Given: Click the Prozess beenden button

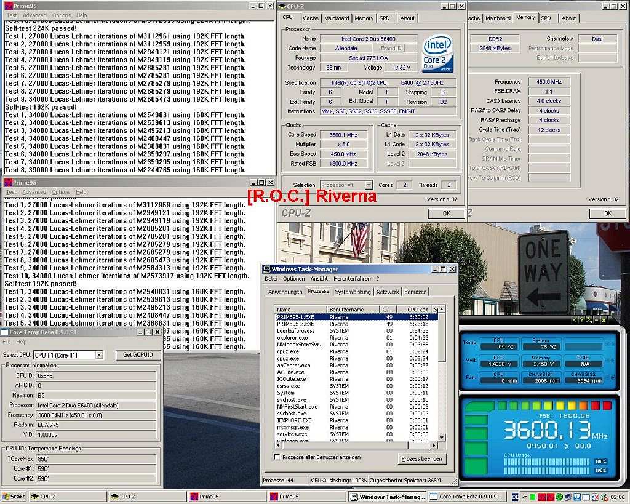Looking at the screenshot, I should pos(421,458).
